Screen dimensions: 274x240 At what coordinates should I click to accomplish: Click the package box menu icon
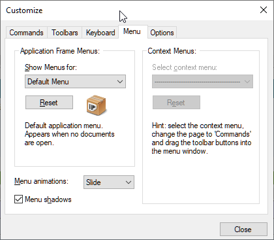(x=96, y=105)
